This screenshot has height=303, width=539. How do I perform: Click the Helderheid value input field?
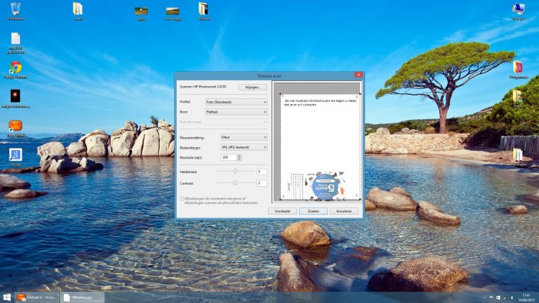coord(262,172)
